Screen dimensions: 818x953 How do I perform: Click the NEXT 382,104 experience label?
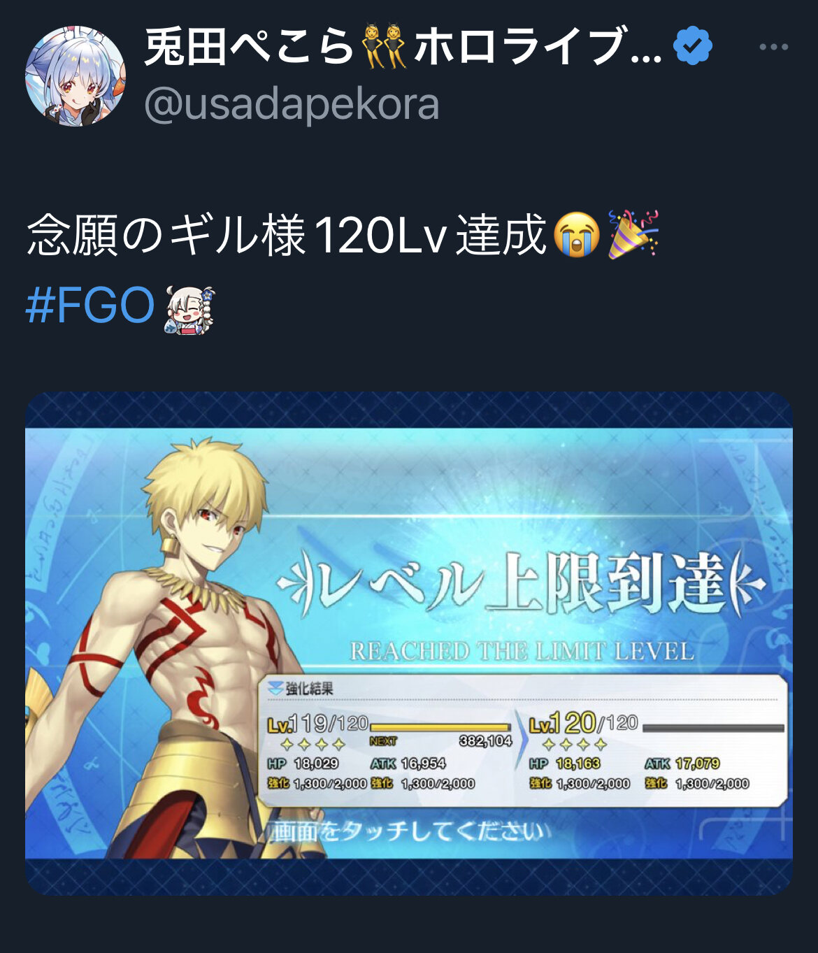click(x=441, y=741)
